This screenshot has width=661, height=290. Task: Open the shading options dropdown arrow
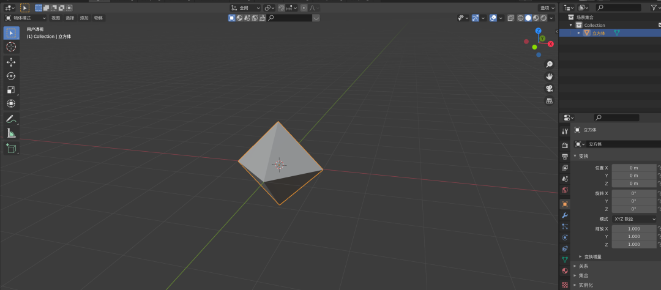coord(552,18)
